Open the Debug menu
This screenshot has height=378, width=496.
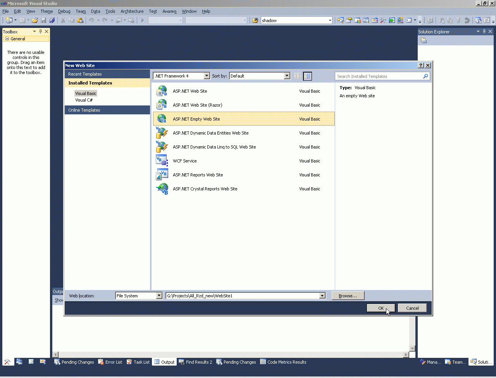coord(64,11)
